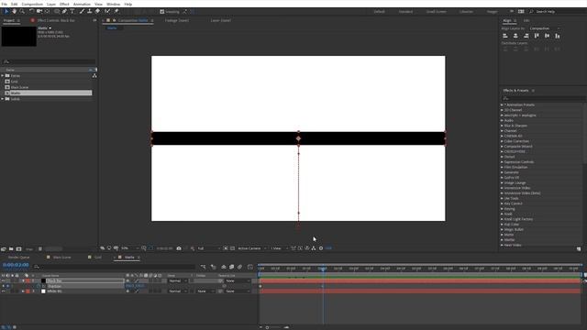The height and width of the screenshot is (330, 587).
Task: Click the Align Left icon
Action: coord(505,36)
